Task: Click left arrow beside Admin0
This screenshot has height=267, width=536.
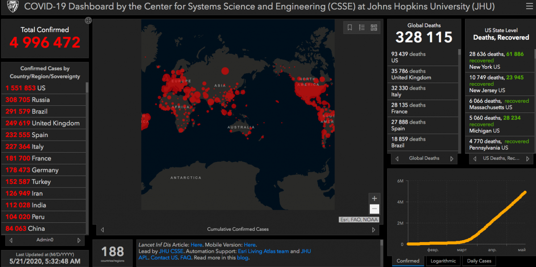Action: pos(11,240)
